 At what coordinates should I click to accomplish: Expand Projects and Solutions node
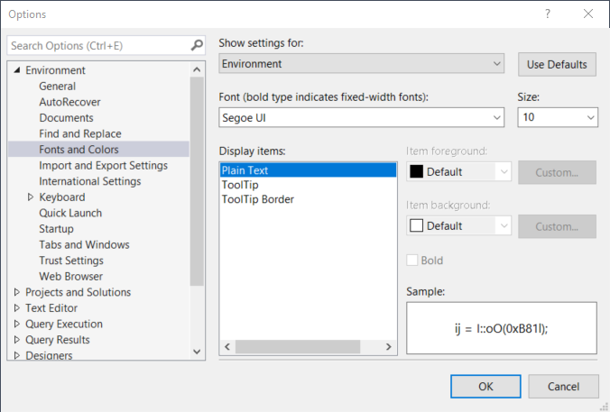coord(17,292)
